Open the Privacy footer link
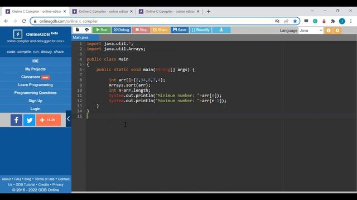 58,184
